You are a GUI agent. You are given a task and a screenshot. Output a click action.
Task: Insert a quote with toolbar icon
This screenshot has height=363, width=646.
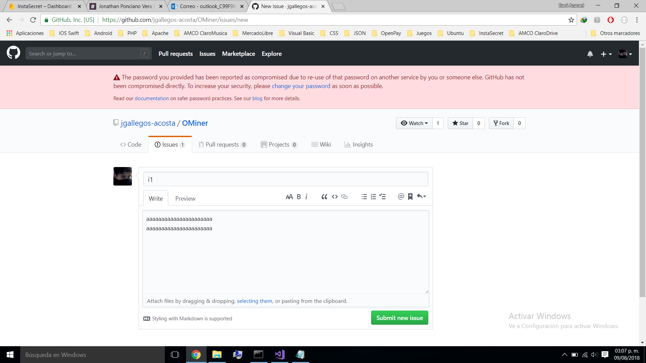(x=324, y=197)
